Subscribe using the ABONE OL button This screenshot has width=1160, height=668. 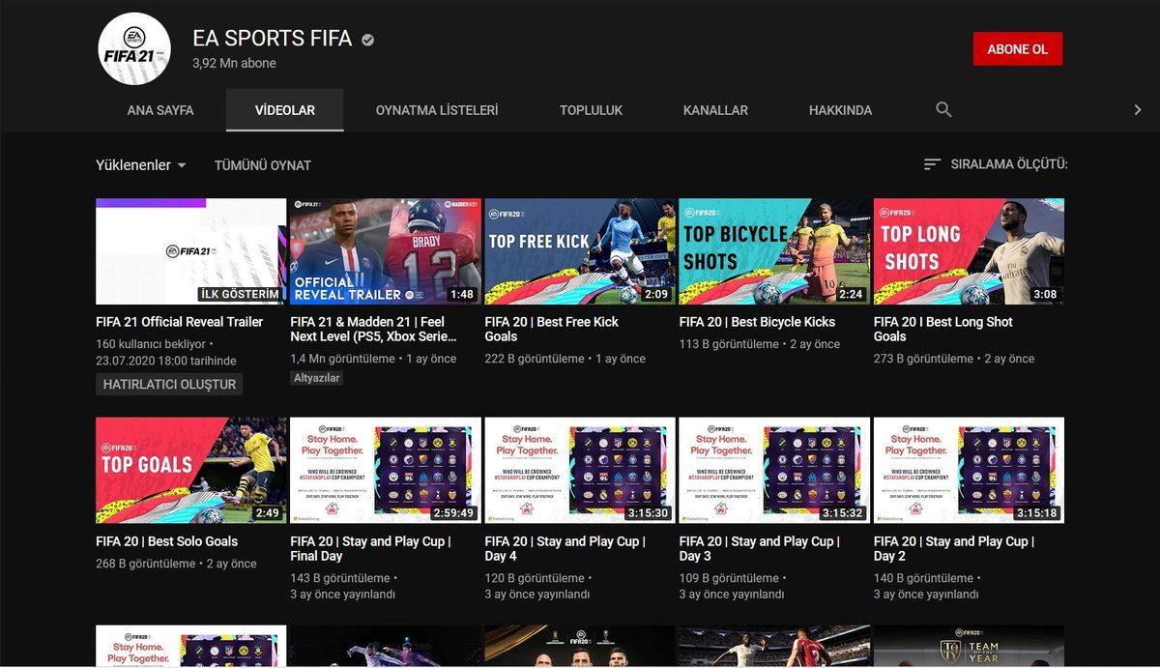1018,47
